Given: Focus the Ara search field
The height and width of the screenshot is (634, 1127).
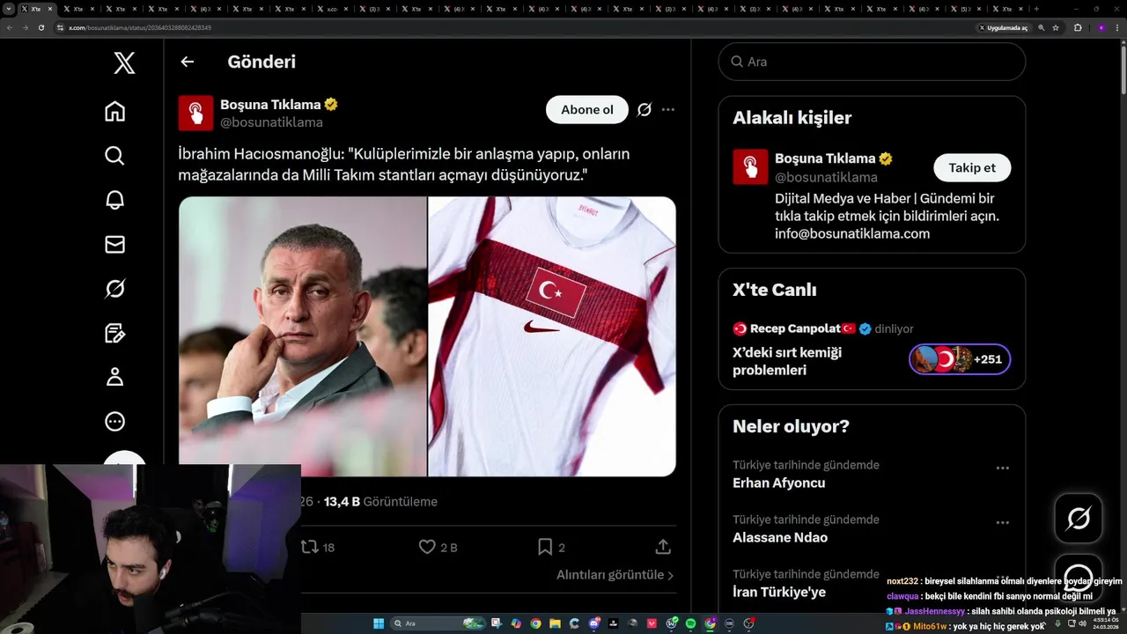Looking at the screenshot, I should pyautogui.click(x=872, y=62).
